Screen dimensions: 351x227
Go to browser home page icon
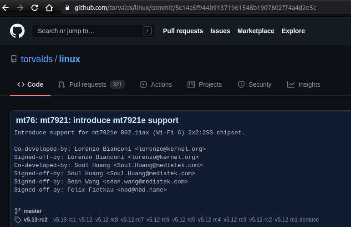pos(49,8)
